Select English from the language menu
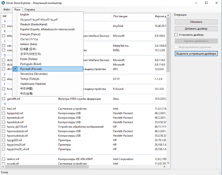This screenshot has width=222, height=175. [24, 14]
